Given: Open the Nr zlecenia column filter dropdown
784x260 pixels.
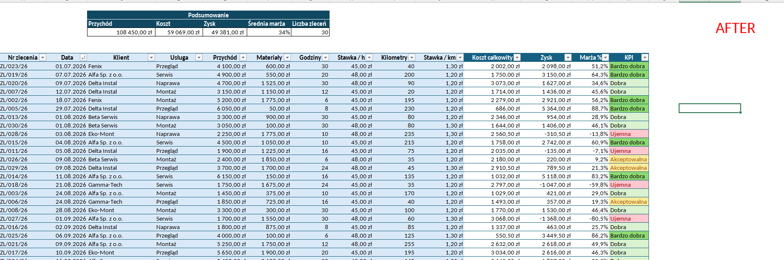Looking at the screenshot, I should click(42, 58).
